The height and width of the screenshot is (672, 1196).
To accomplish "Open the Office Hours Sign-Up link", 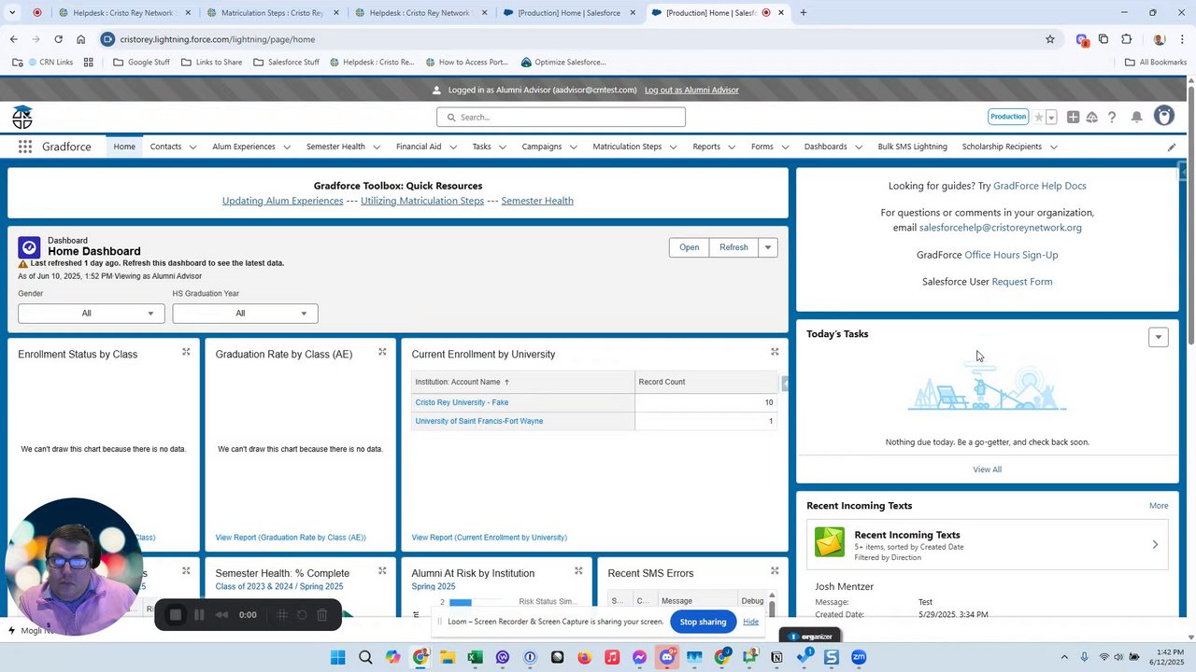I will (x=1011, y=255).
